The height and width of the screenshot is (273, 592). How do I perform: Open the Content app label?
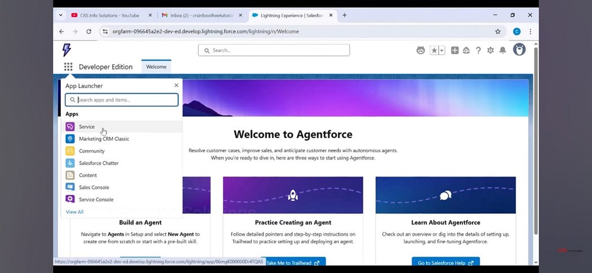[x=88, y=175]
